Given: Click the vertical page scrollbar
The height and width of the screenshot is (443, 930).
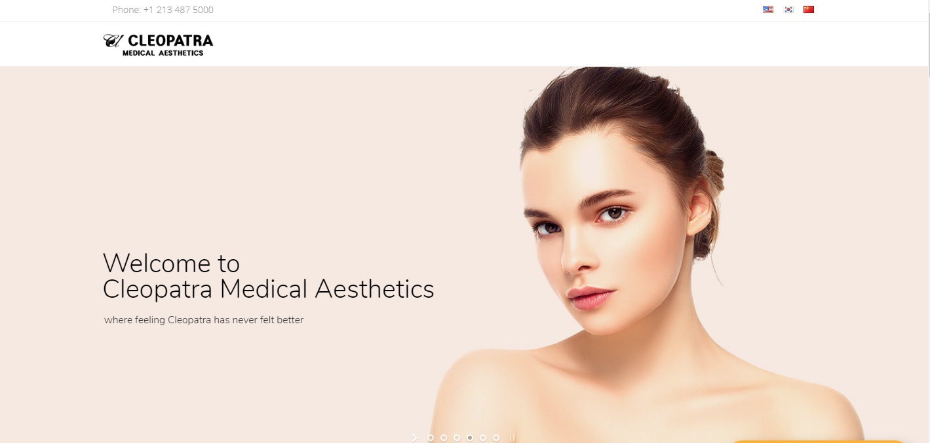Looking at the screenshot, I should [x=928, y=221].
